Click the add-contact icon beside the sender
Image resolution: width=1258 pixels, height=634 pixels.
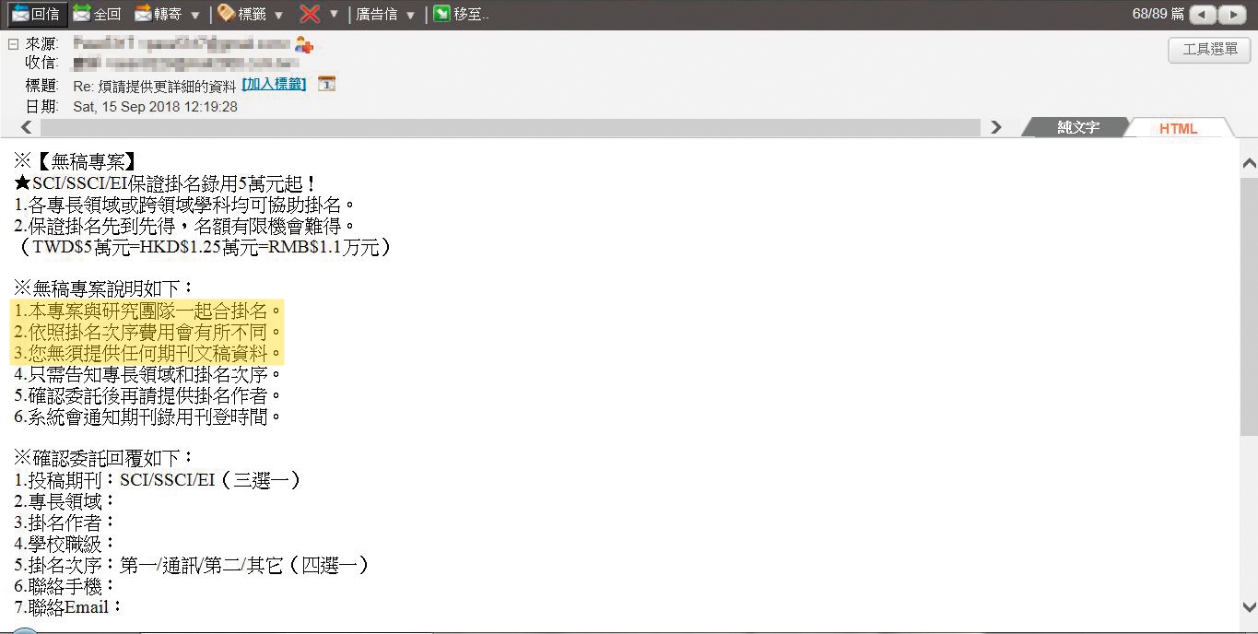[304, 44]
